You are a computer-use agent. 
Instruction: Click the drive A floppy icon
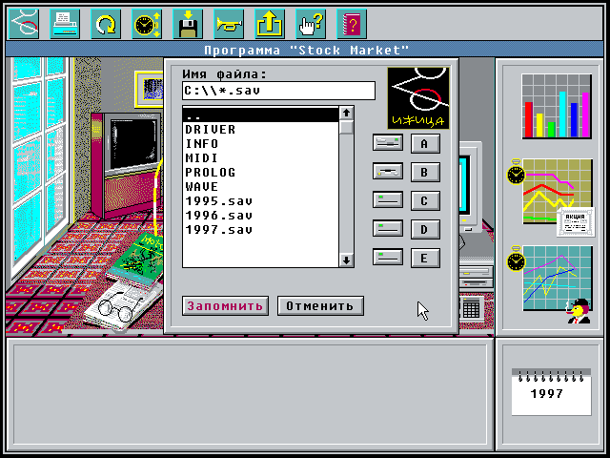click(388, 142)
